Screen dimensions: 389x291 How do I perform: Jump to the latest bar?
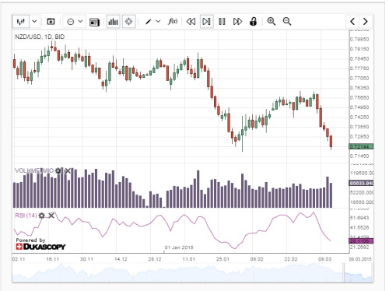pos(206,22)
